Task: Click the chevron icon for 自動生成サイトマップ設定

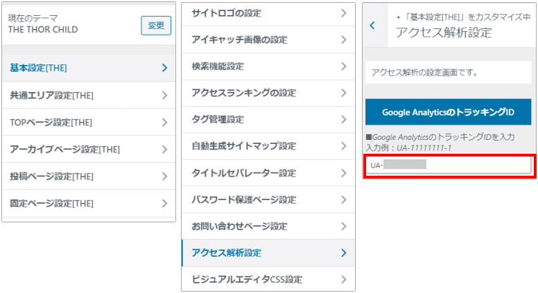Action: click(344, 146)
